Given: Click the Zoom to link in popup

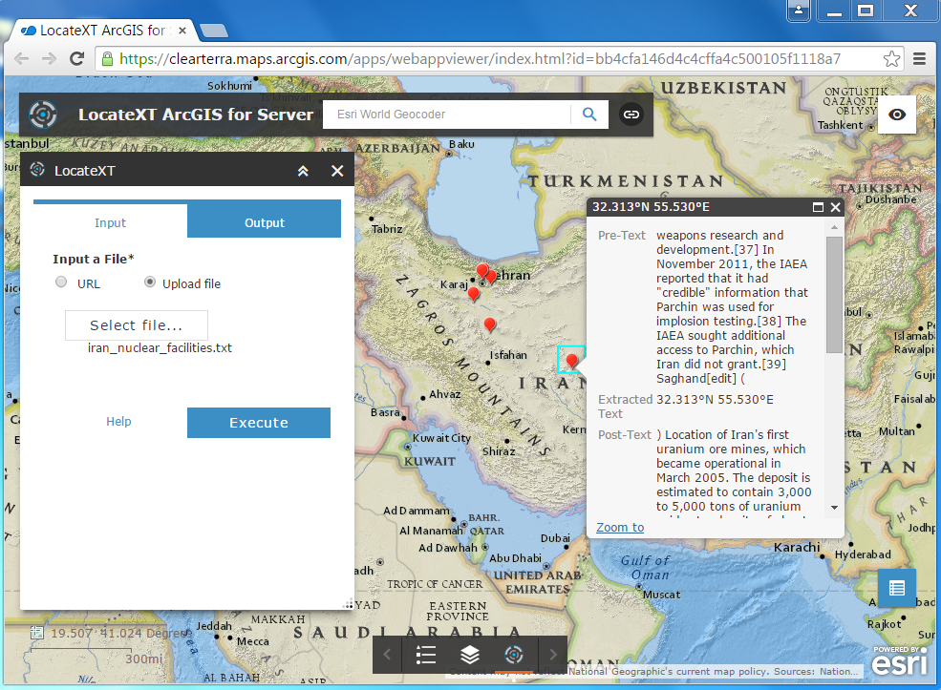Looking at the screenshot, I should (620, 527).
